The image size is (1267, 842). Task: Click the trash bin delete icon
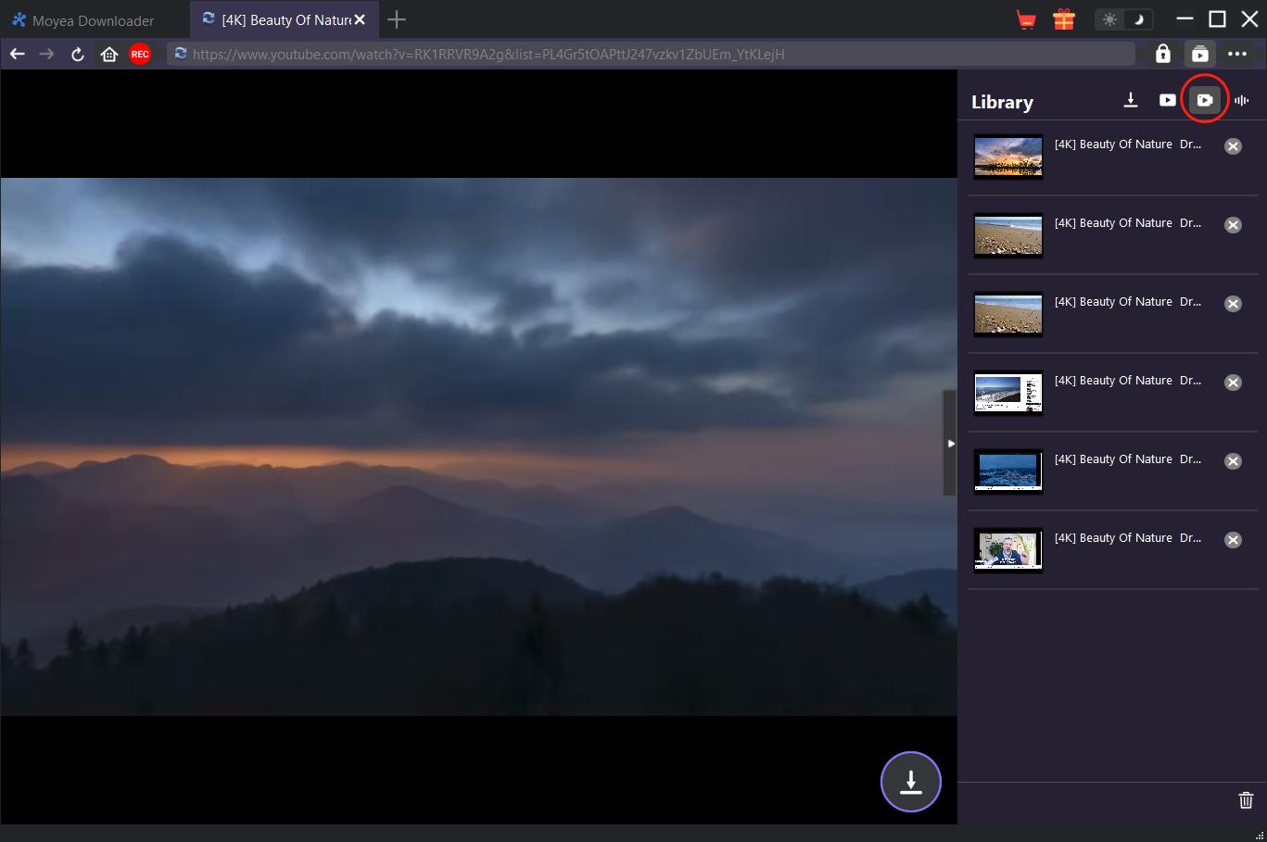[1246, 800]
